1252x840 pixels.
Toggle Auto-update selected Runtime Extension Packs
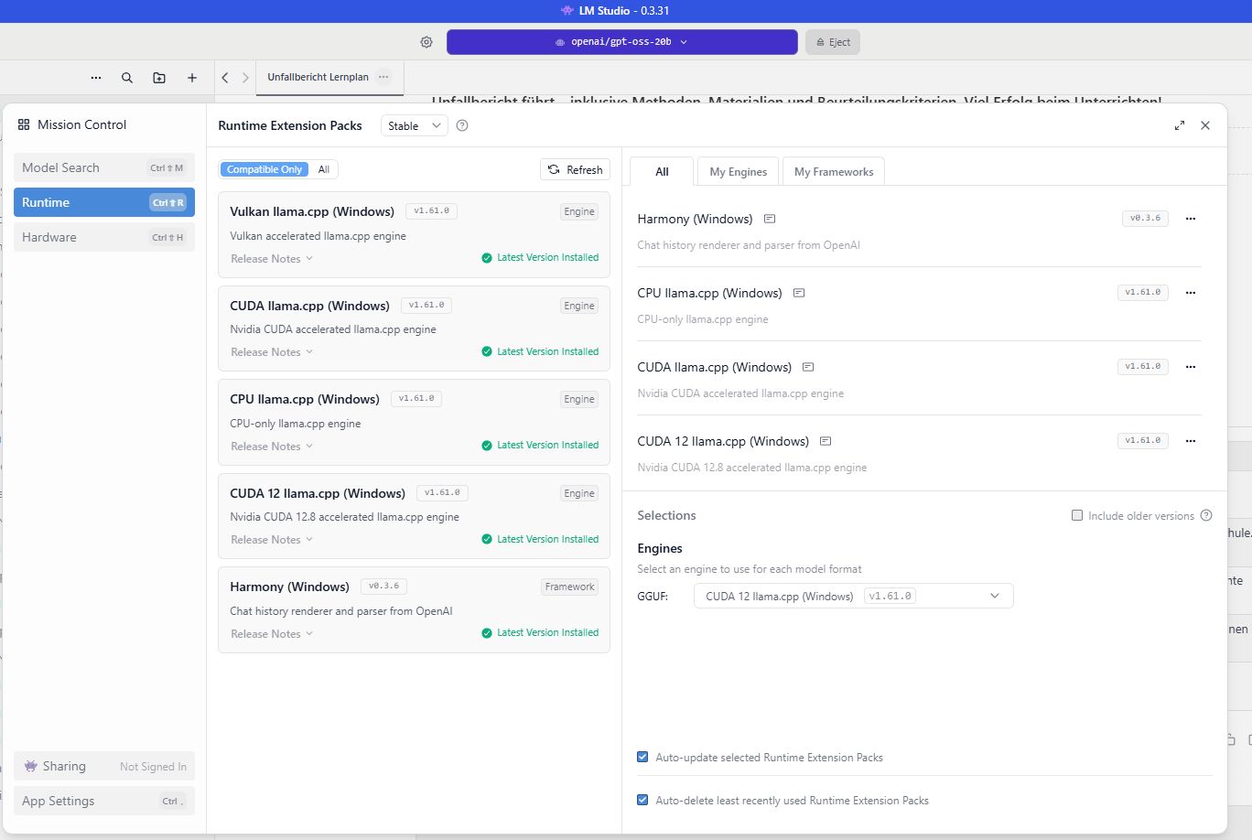(642, 757)
